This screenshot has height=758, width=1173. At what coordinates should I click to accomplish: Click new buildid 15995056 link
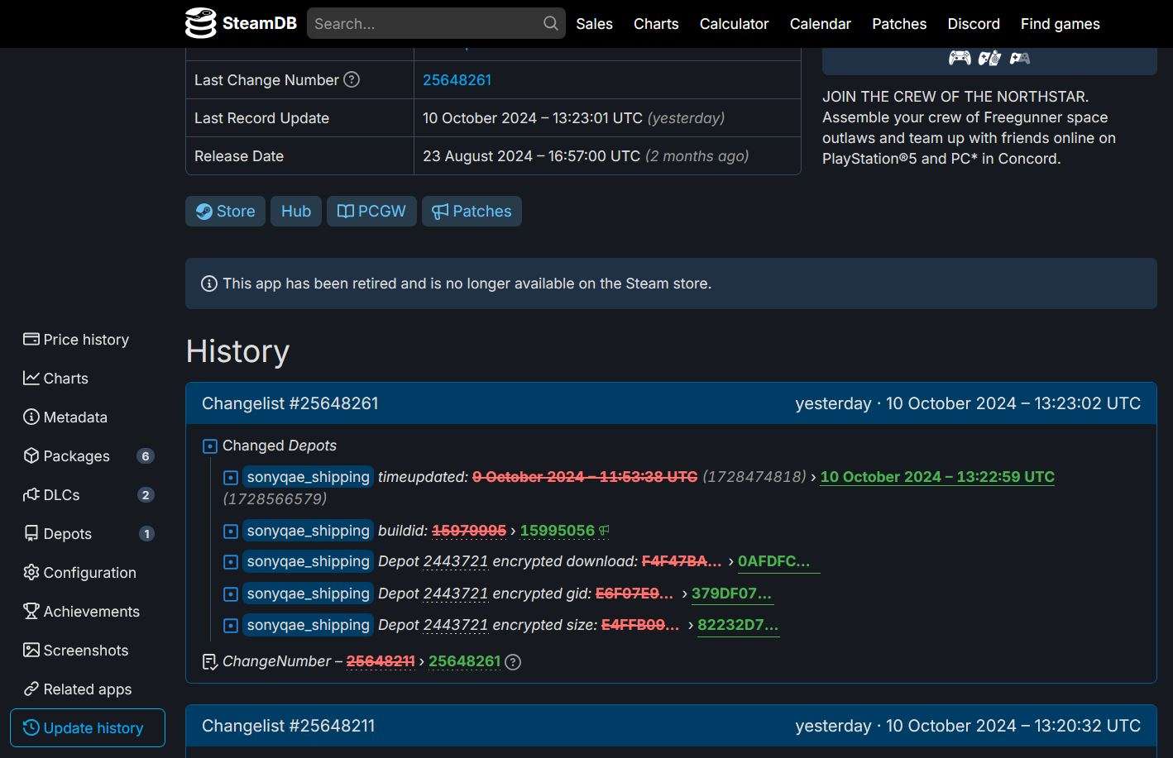pyautogui.click(x=557, y=531)
